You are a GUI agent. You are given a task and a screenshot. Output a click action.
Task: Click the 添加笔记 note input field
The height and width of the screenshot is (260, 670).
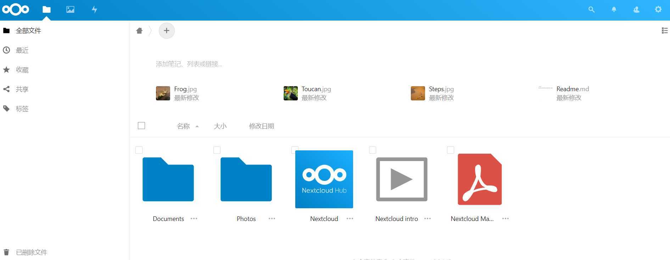click(189, 64)
